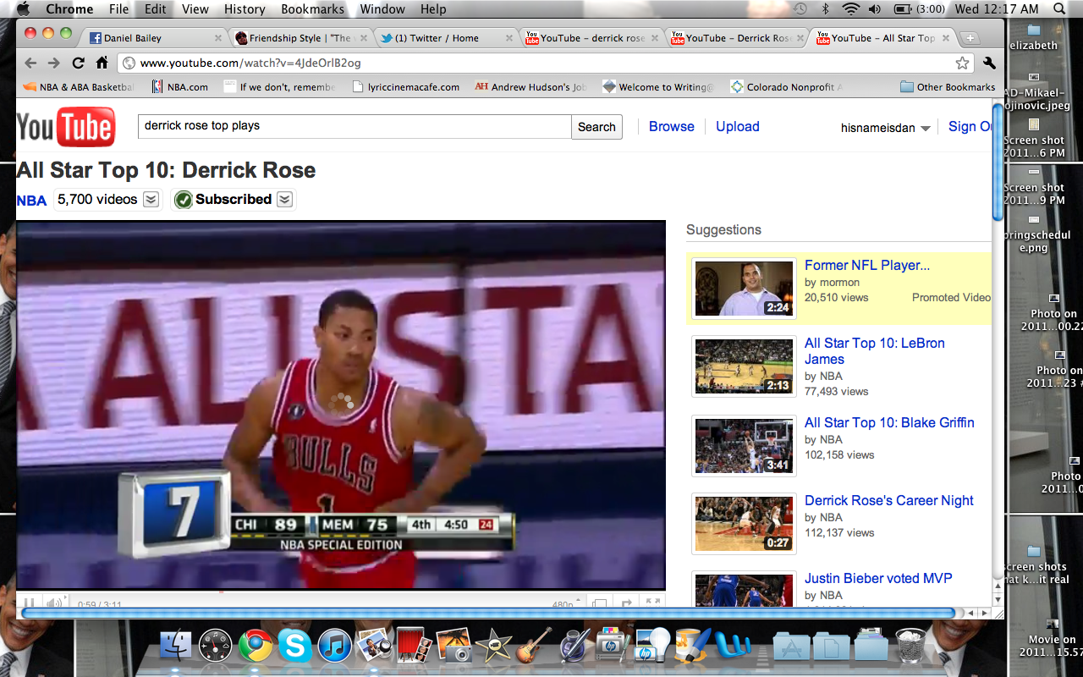1083x677 pixels.
Task: Go back with Chrome's back arrow
Action: tap(30, 63)
